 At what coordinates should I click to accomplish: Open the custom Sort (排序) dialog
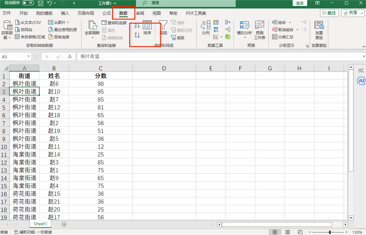pos(147,28)
